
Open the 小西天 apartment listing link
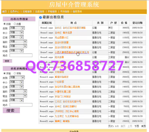tap(72, 52)
